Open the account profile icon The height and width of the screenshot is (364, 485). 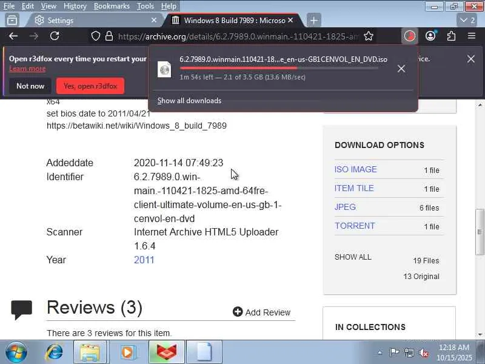coord(430,36)
